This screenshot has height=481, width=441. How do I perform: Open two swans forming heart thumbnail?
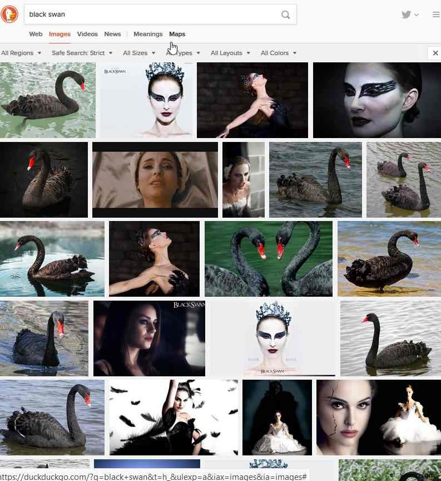click(269, 259)
